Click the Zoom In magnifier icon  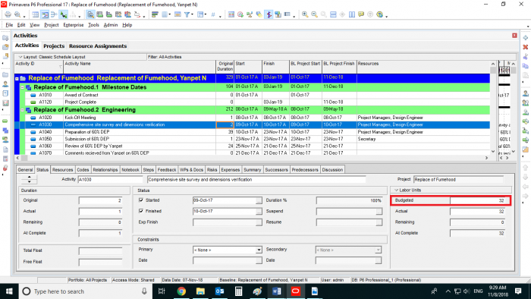point(305,14)
